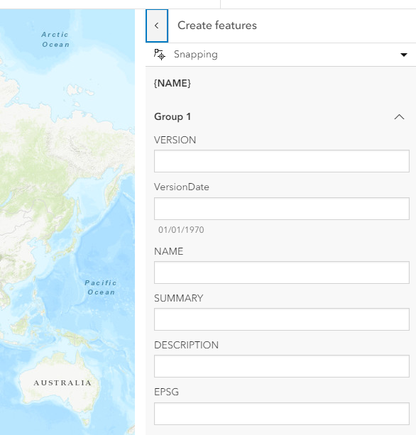Click the 01/01/1970 date hint
This screenshot has height=435, width=416.
(x=181, y=230)
